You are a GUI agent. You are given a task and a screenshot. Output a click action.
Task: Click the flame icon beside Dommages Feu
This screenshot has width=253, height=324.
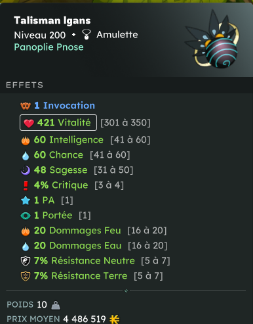26,231
